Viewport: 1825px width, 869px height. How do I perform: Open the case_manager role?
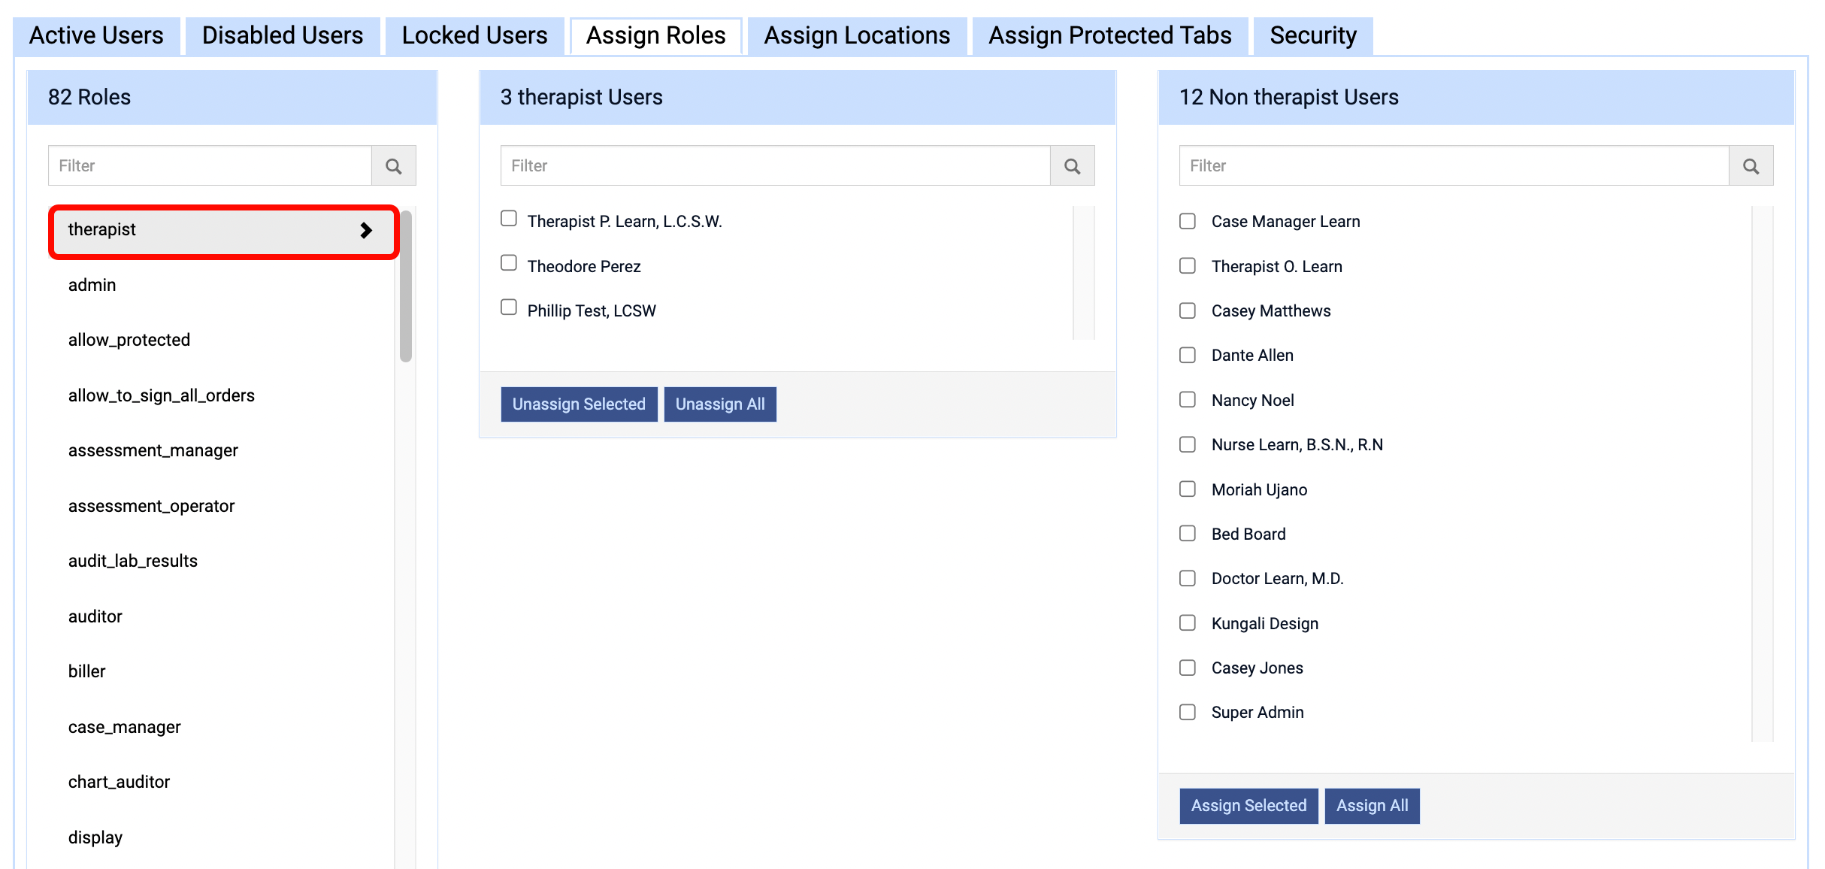pos(125,727)
